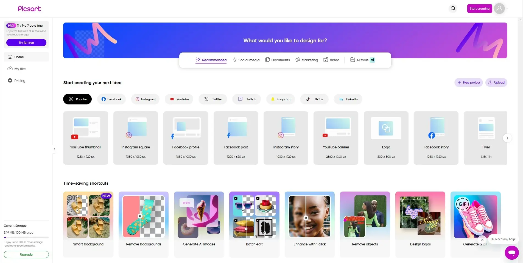523x263 pixels.
Task: Open the AI tools tab
Action: pyautogui.click(x=362, y=60)
